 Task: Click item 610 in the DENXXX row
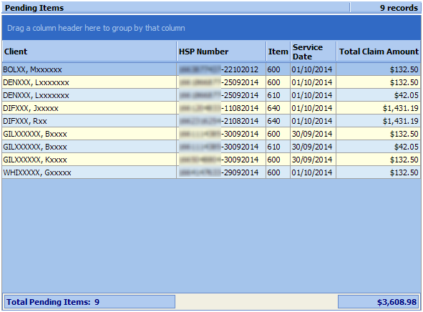[x=278, y=95]
